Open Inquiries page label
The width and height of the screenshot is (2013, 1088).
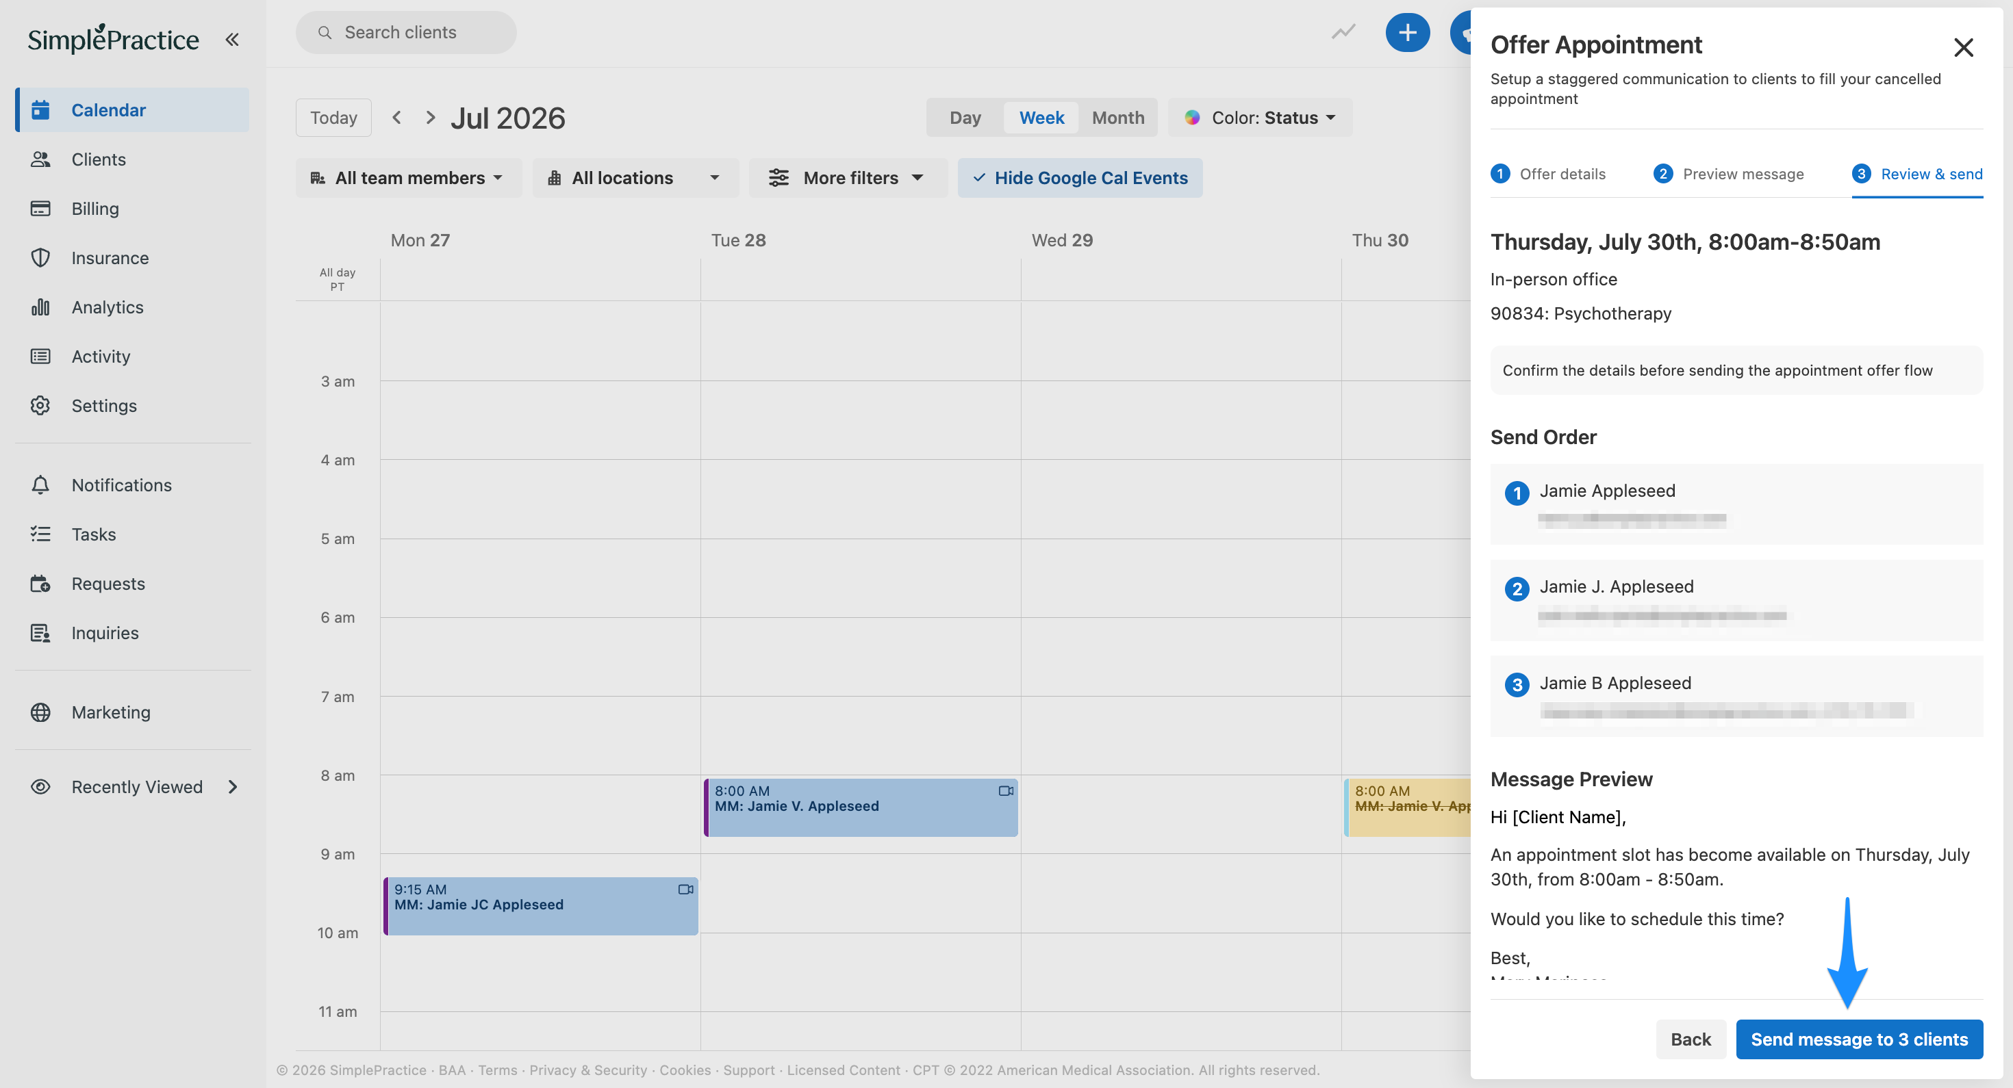[105, 633]
